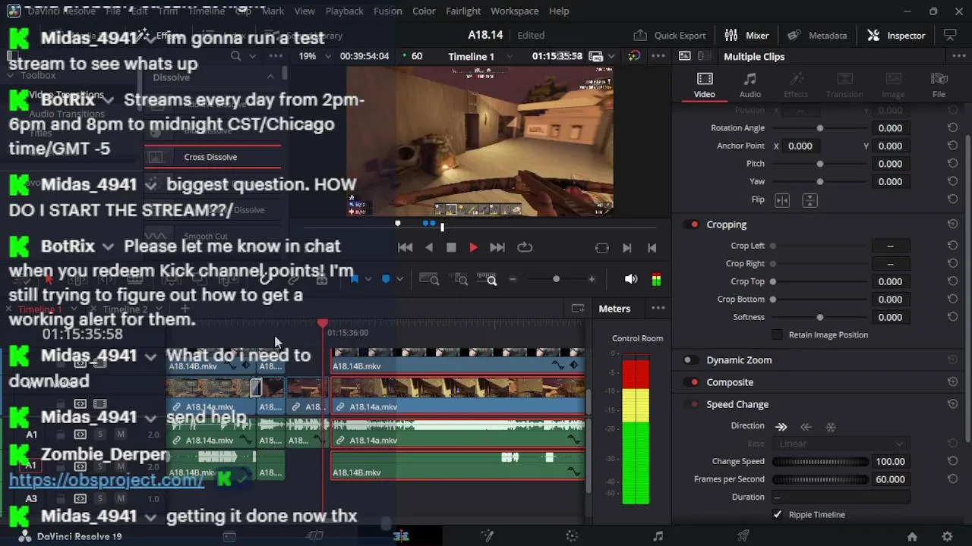Click full extent zoom icon
The width and height of the screenshot is (972, 546).
[428, 279]
